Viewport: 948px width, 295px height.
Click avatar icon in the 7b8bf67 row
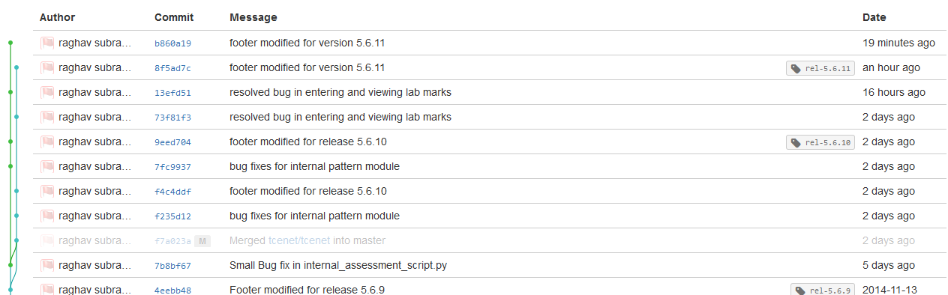pyautogui.click(x=47, y=266)
